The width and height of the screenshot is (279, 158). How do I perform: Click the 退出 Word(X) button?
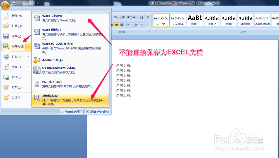(x=97, y=112)
